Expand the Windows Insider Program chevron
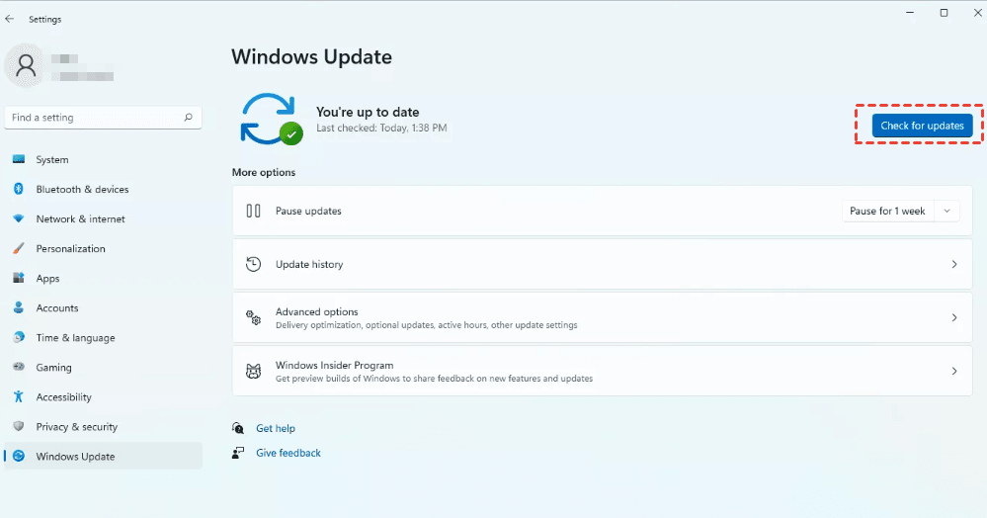The image size is (987, 518). click(x=953, y=371)
